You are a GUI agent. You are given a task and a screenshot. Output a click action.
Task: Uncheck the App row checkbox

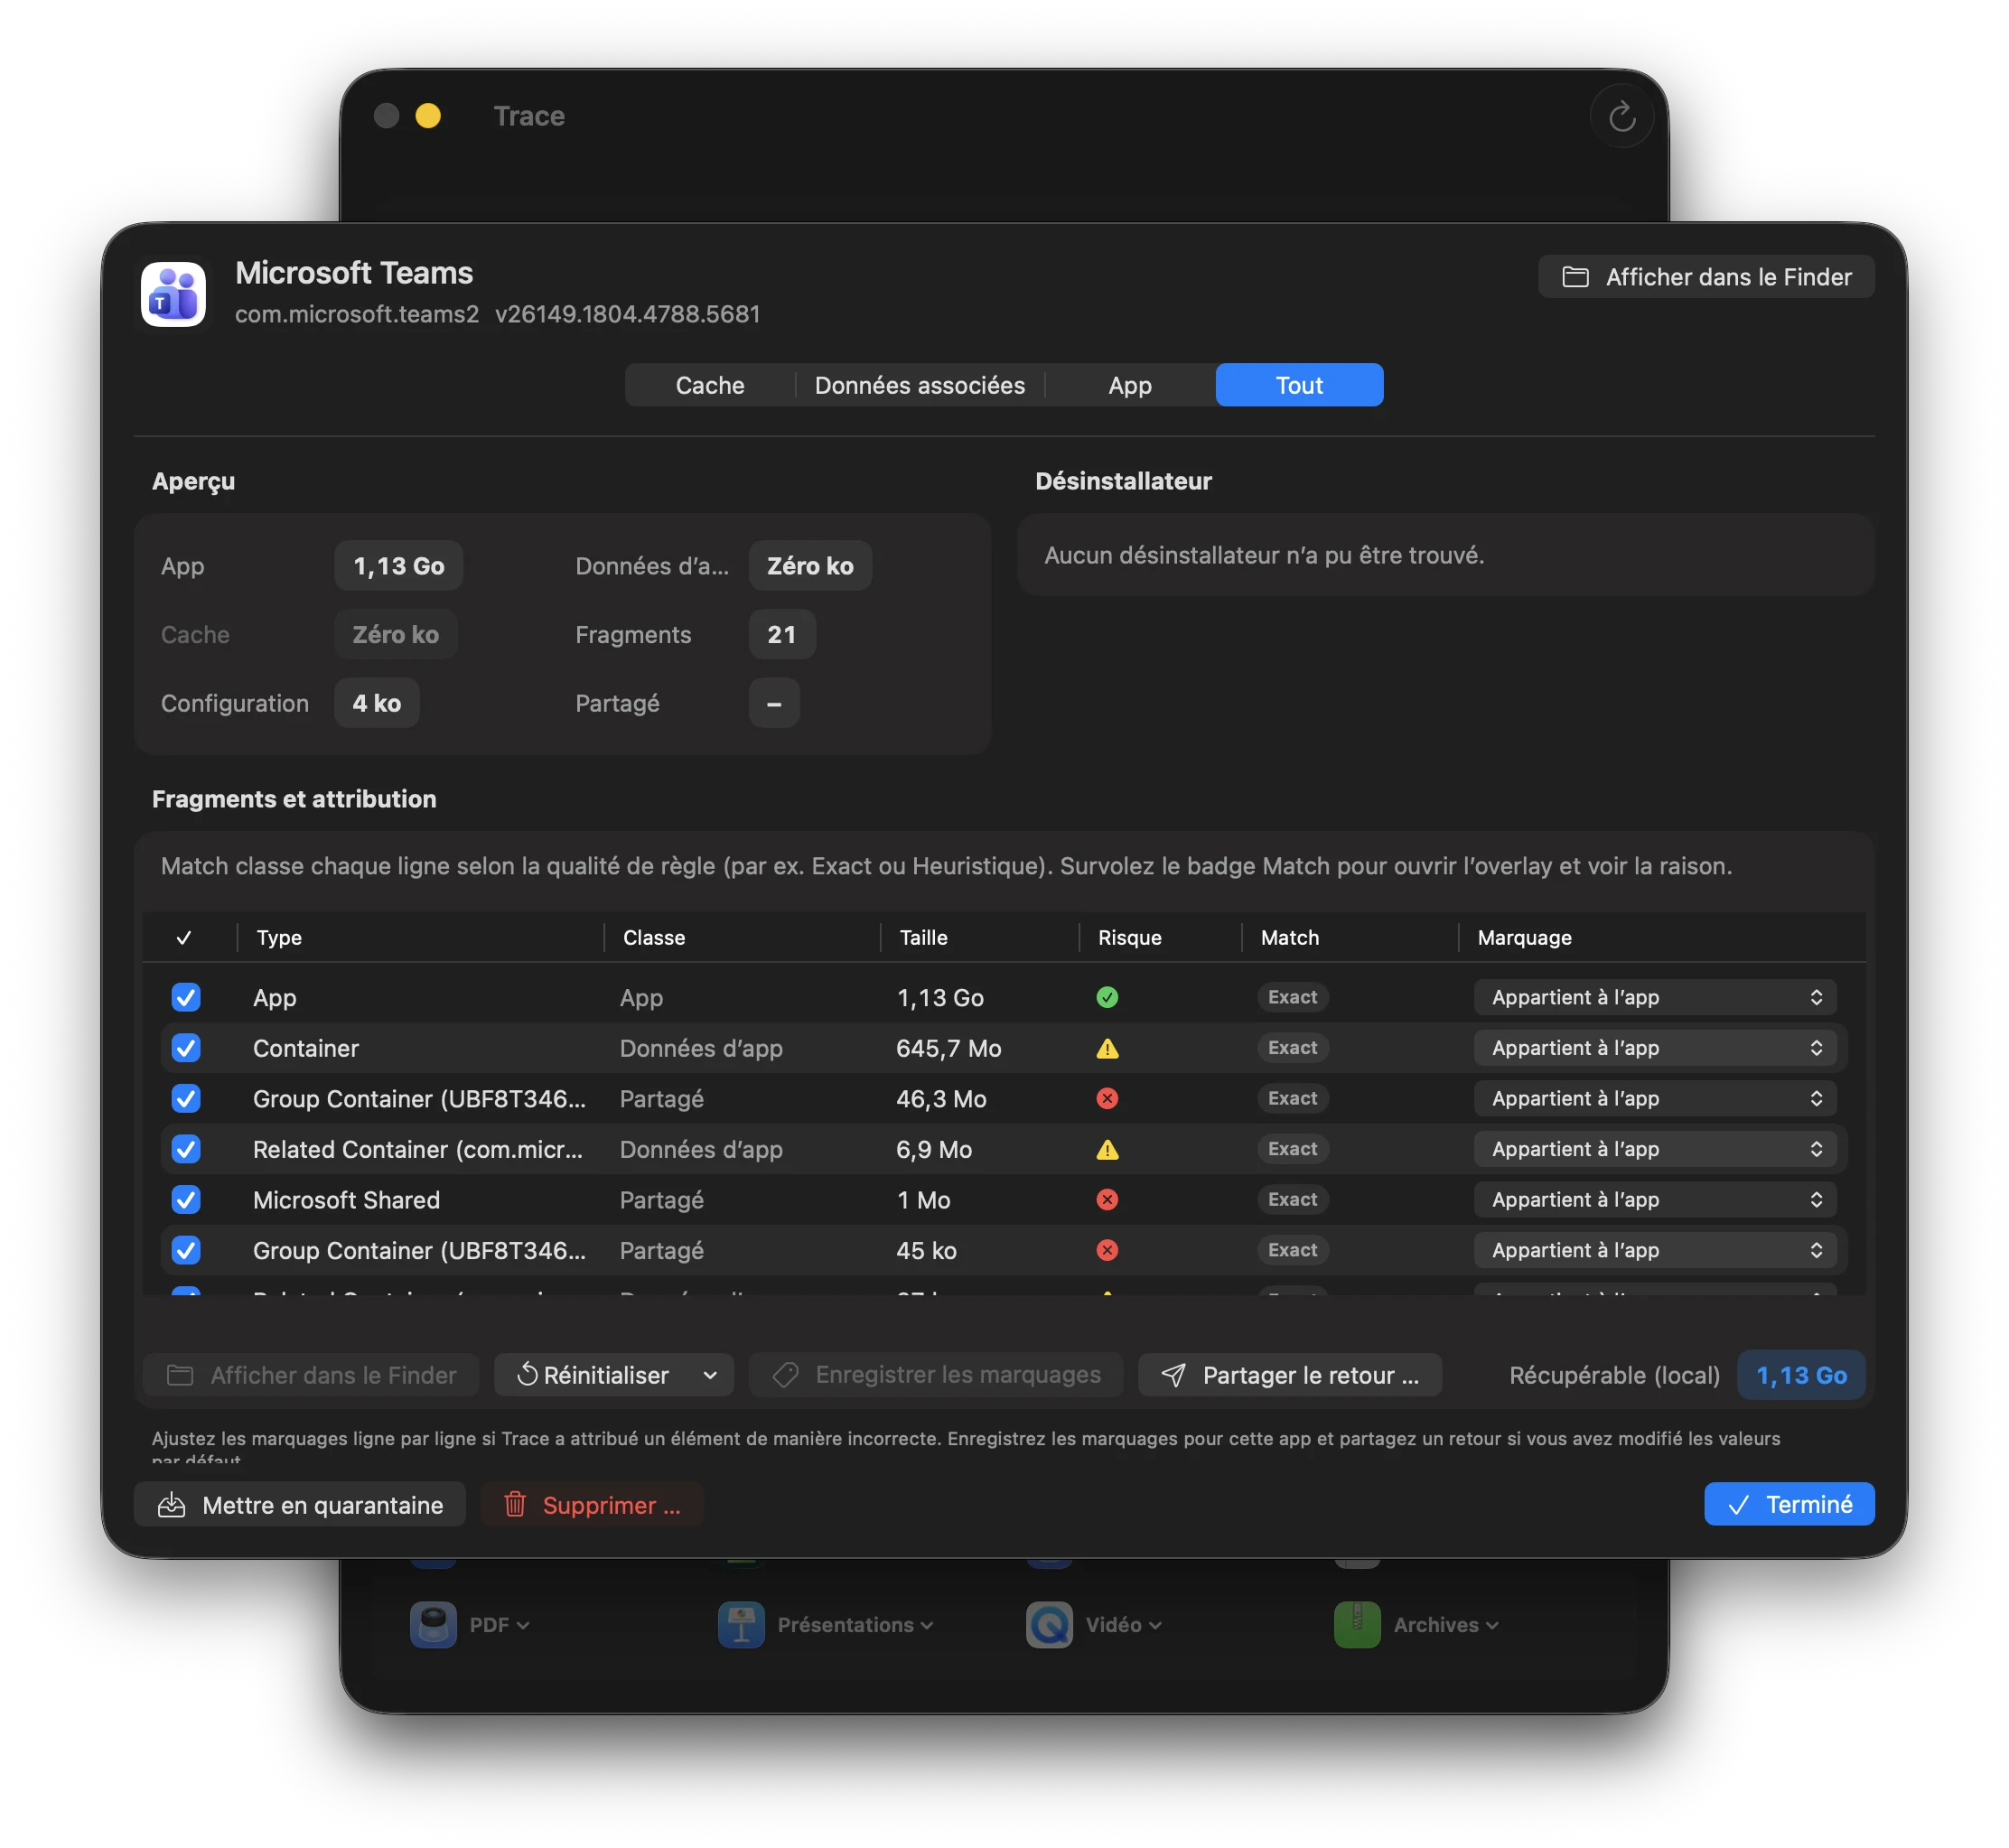click(186, 997)
